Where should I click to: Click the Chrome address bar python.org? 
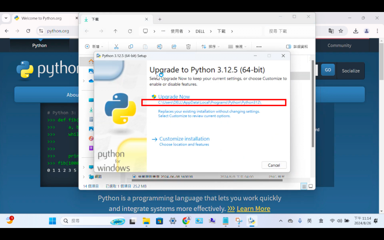pos(58,31)
